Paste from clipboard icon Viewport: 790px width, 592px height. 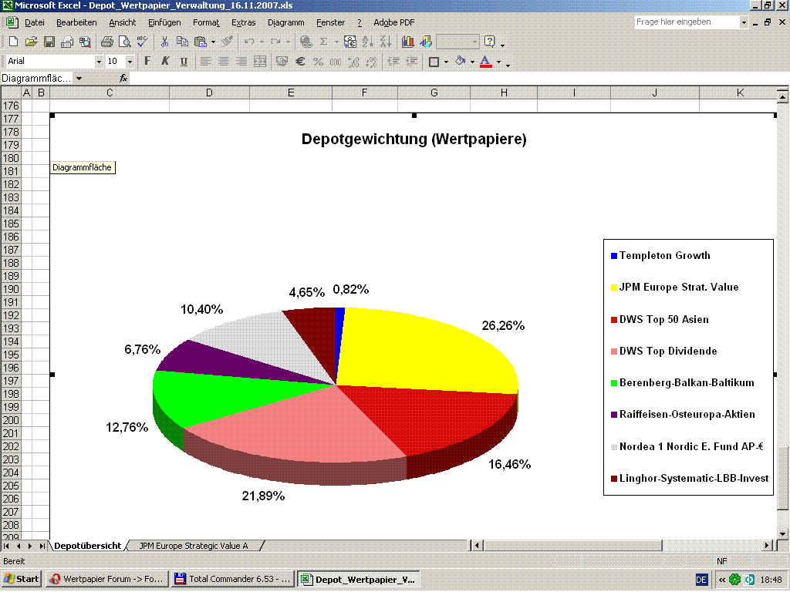tap(200, 42)
